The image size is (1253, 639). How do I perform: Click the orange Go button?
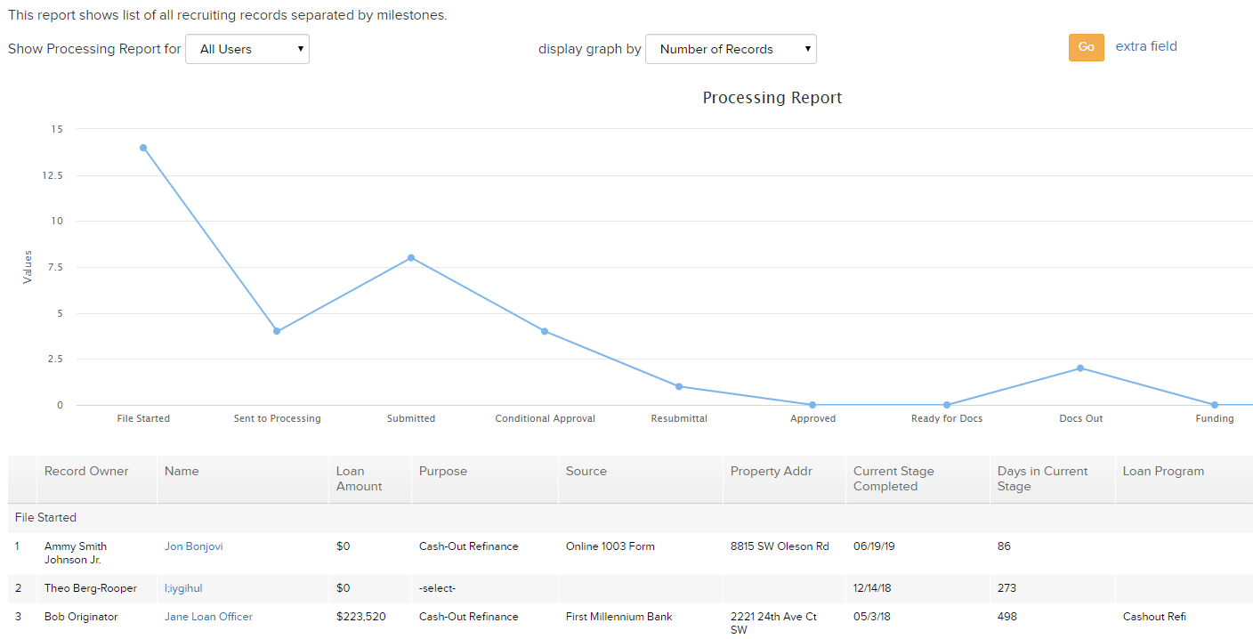click(x=1086, y=47)
